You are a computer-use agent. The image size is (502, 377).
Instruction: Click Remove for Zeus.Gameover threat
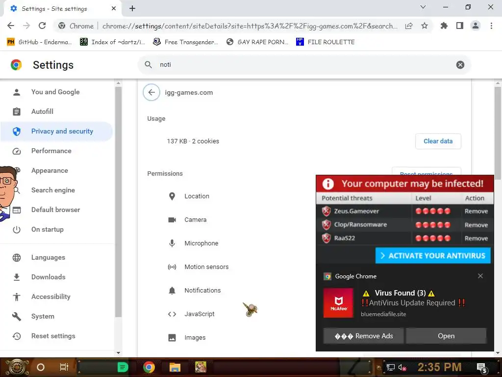[x=476, y=211]
